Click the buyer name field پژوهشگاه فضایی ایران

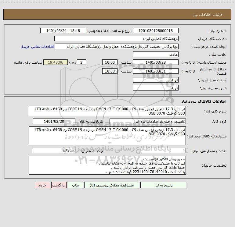(x=116, y=39)
